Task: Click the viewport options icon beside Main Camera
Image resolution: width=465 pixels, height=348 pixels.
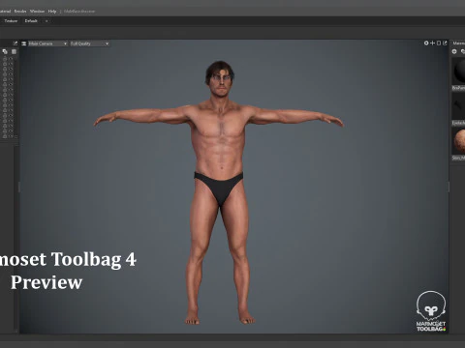Action: [24, 43]
